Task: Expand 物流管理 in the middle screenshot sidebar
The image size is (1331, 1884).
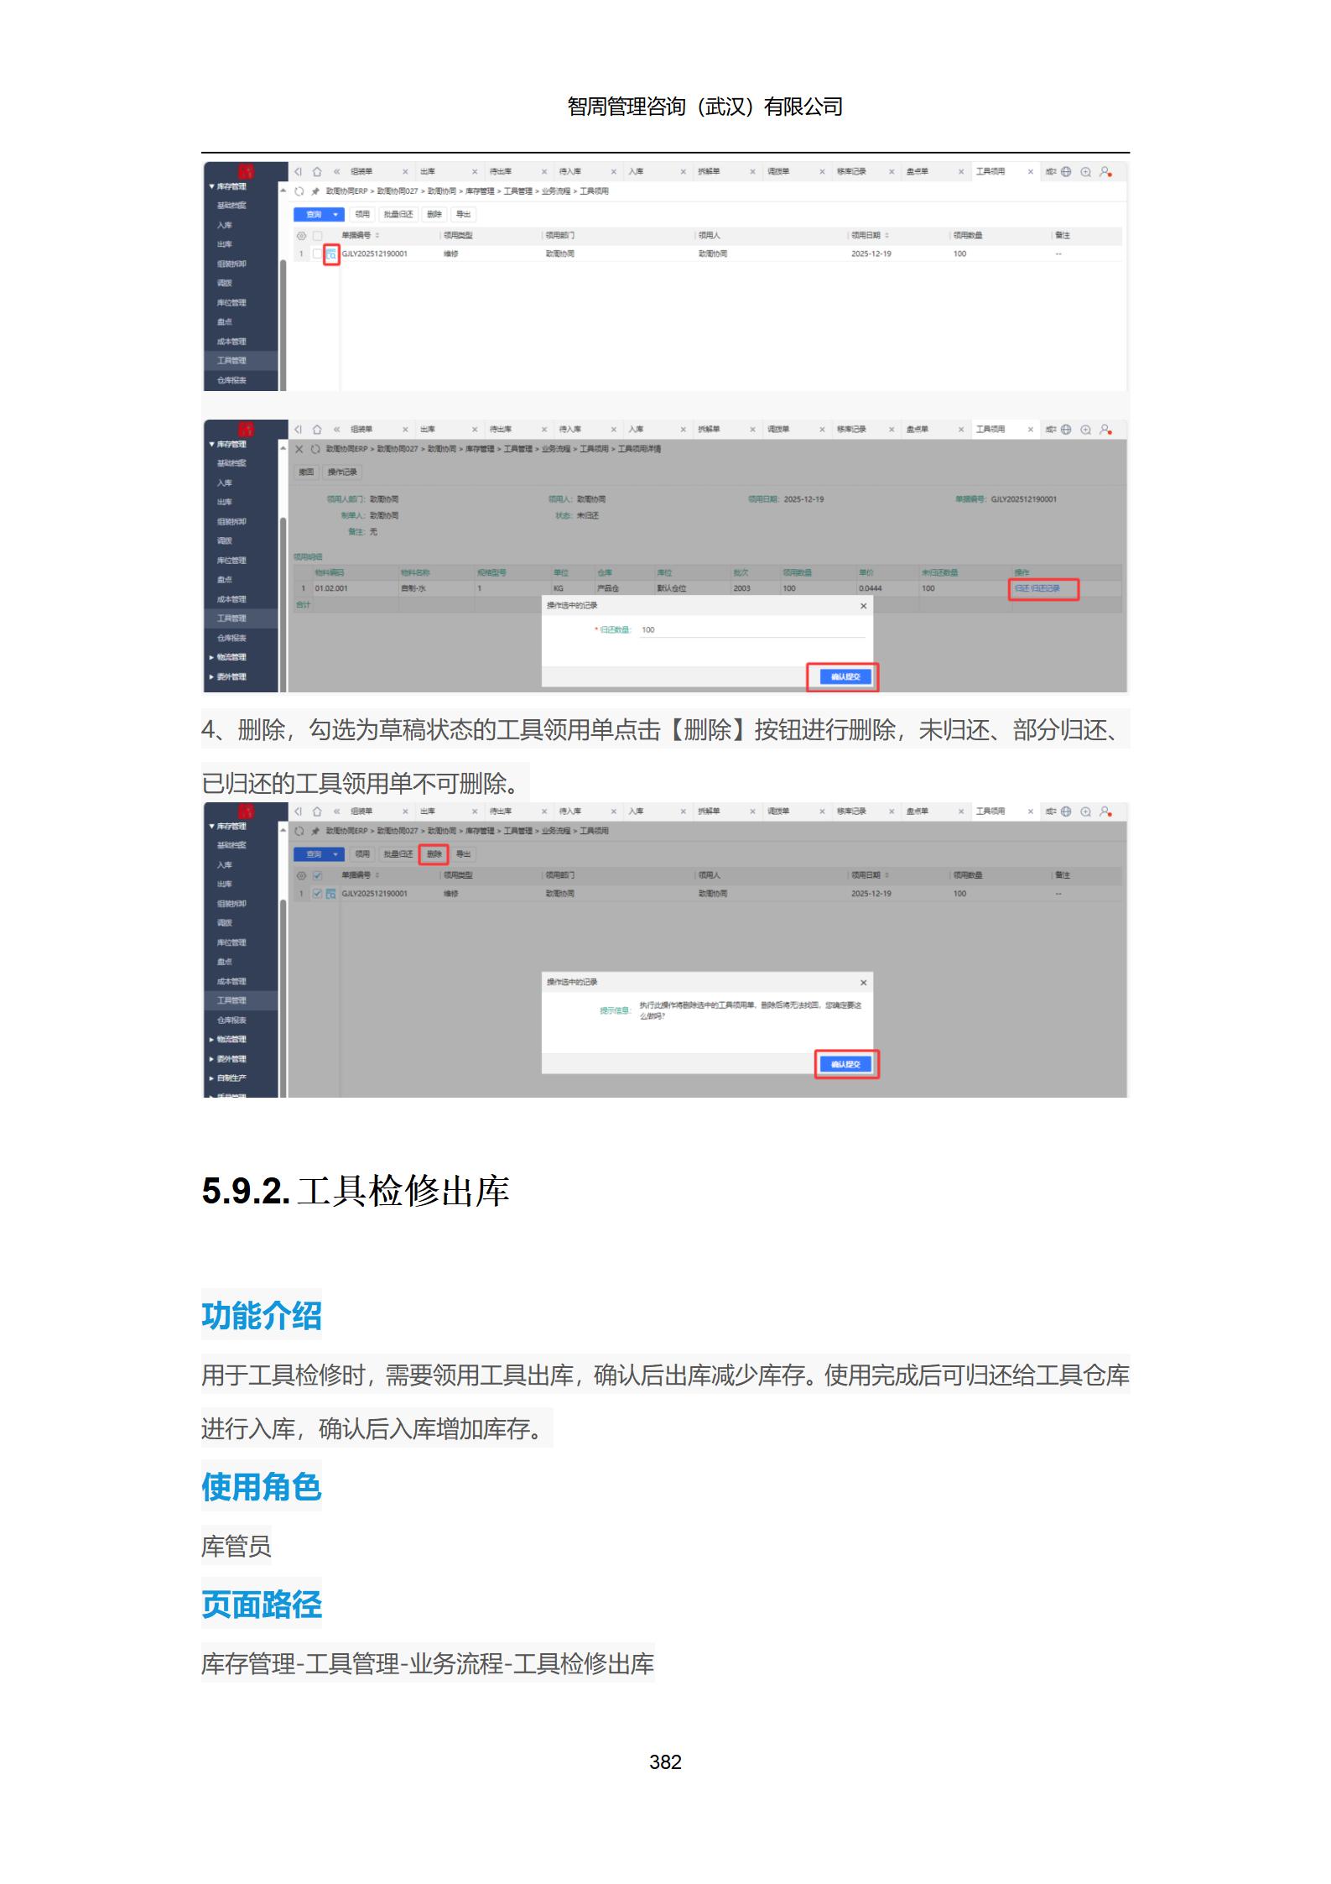Action: pos(231,657)
